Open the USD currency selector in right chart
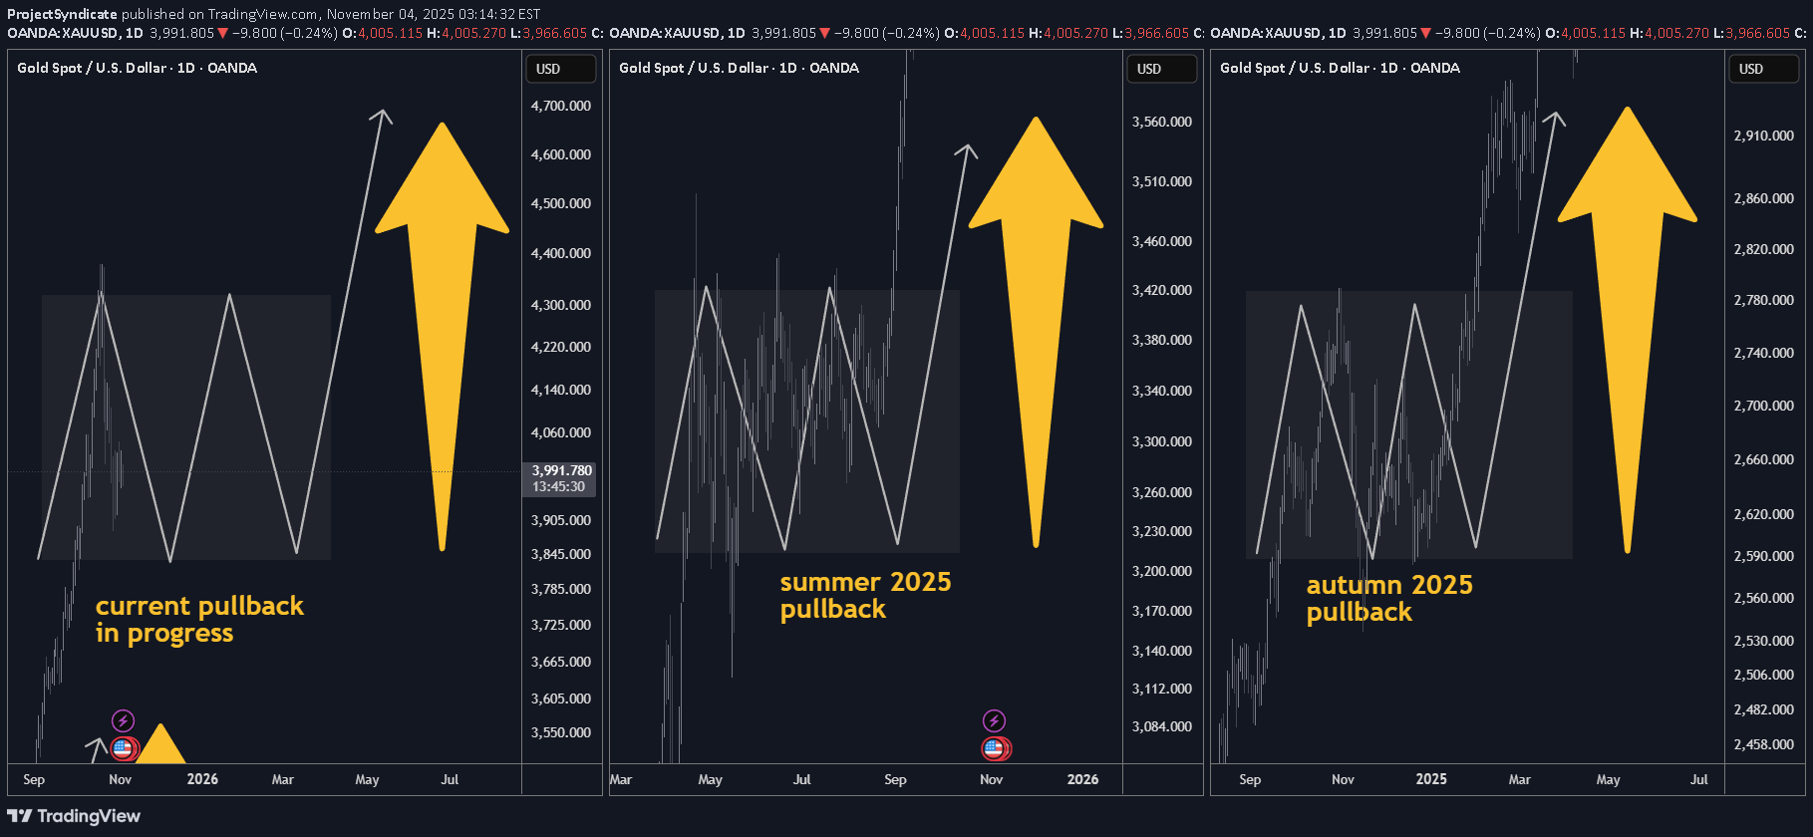The height and width of the screenshot is (837, 1813). click(1762, 69)
